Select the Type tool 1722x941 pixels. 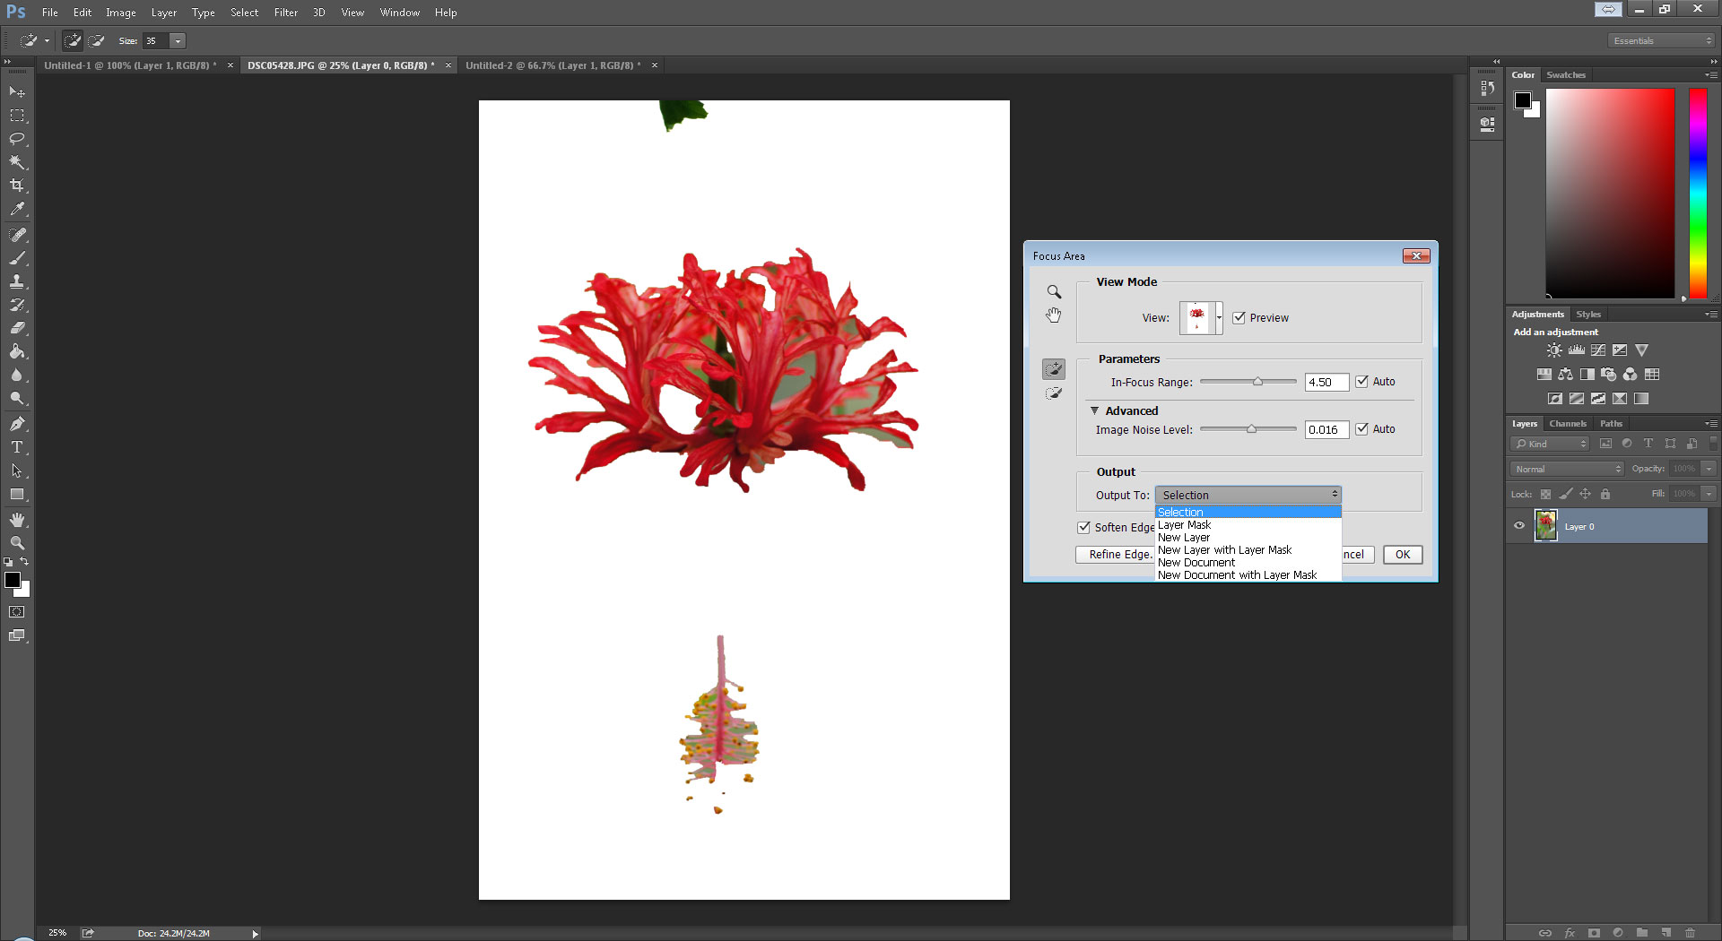point(17,447)
